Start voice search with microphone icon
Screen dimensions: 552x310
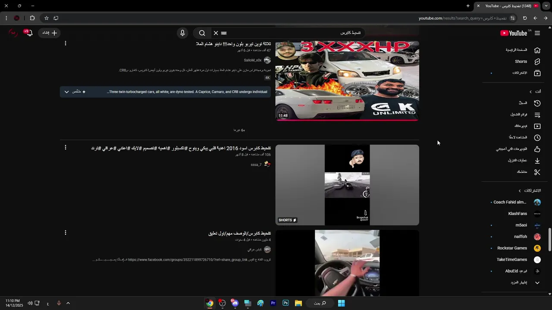182,33
